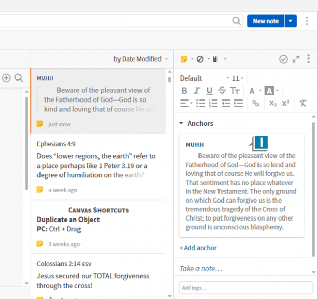Open the sort by Date Modified dropdown

tap(141, 59)
